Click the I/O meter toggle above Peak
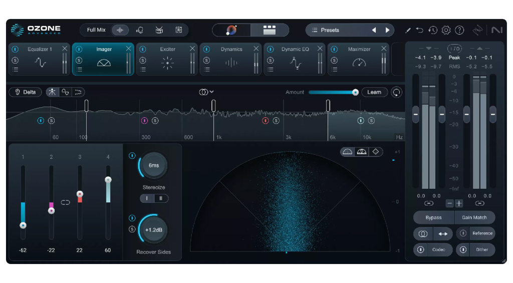Viewport: 513px width, 283px height. coord(454,49)
